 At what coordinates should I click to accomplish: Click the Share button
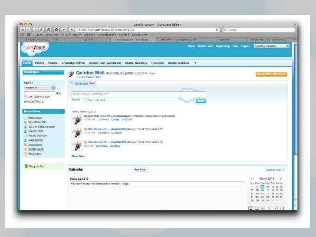point(201,101)
